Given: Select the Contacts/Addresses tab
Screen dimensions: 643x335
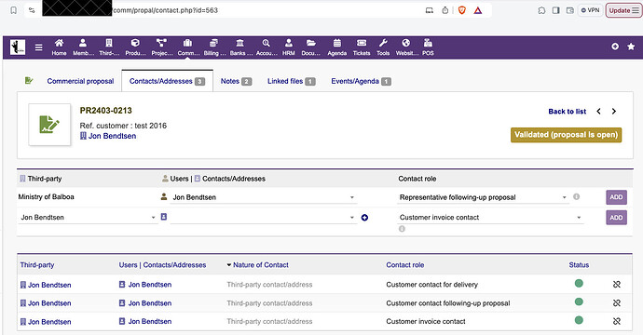Looking at the screenshot, I should point(168,81).
